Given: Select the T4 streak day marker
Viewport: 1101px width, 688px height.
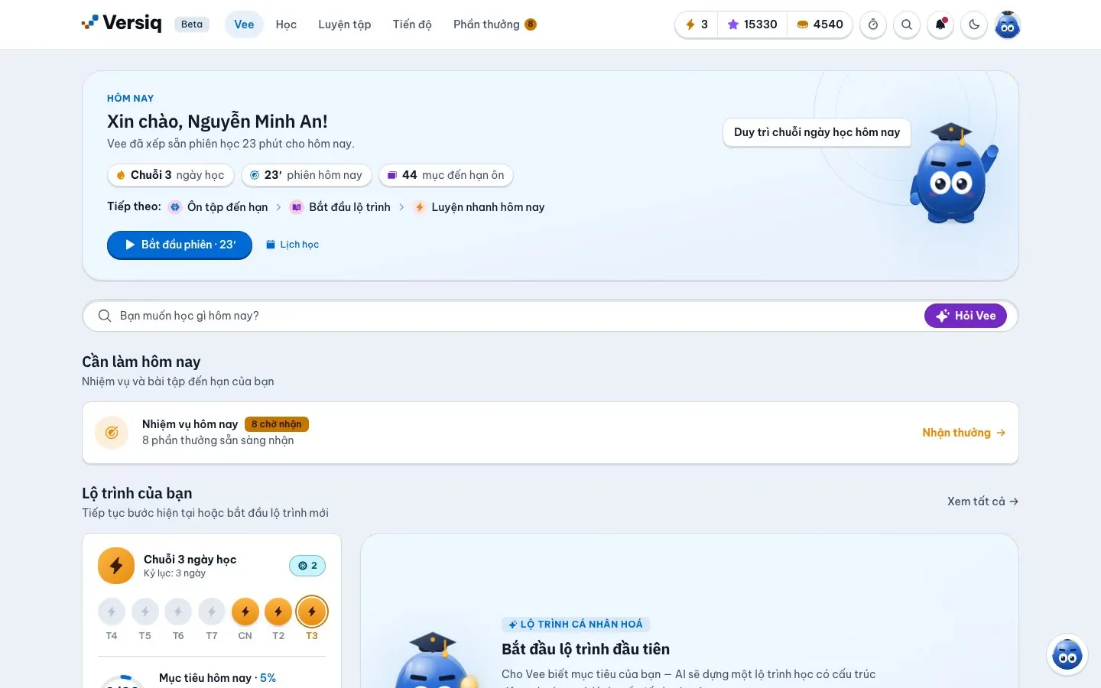Looking at the screenshot, I should pyautogui.click(x=112, y=612).
